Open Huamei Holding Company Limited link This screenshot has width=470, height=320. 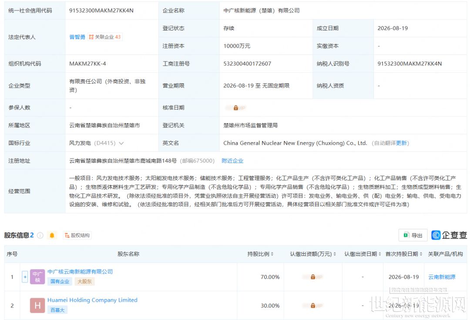(x=92, y=300)
